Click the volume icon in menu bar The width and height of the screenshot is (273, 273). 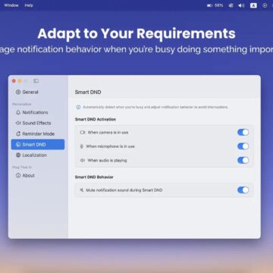click(241, 5)
